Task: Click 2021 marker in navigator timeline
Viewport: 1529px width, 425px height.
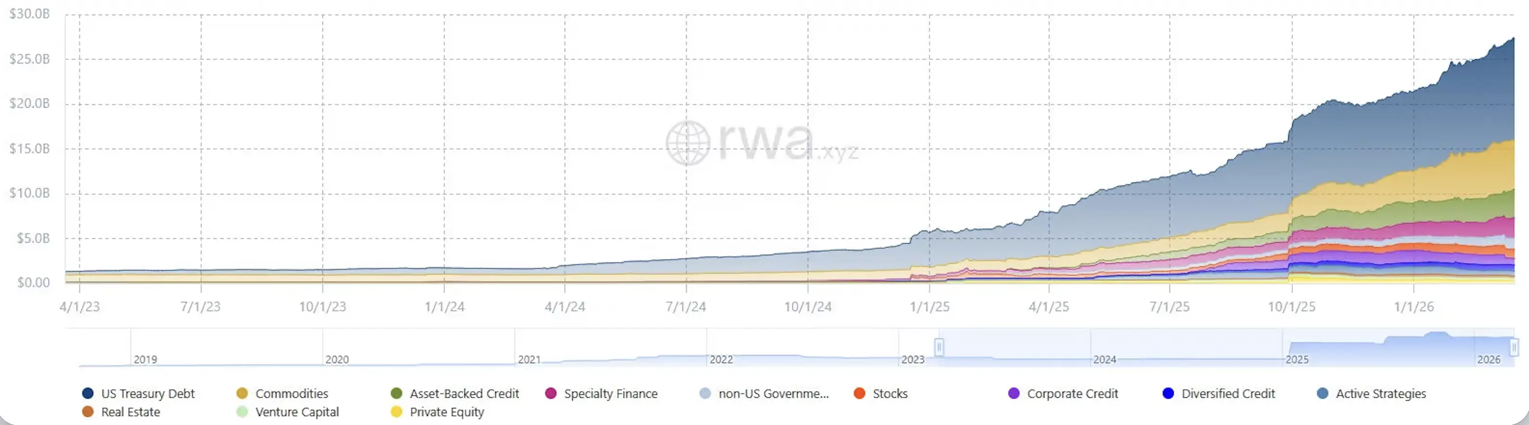Action: click(x=529, y=359)
